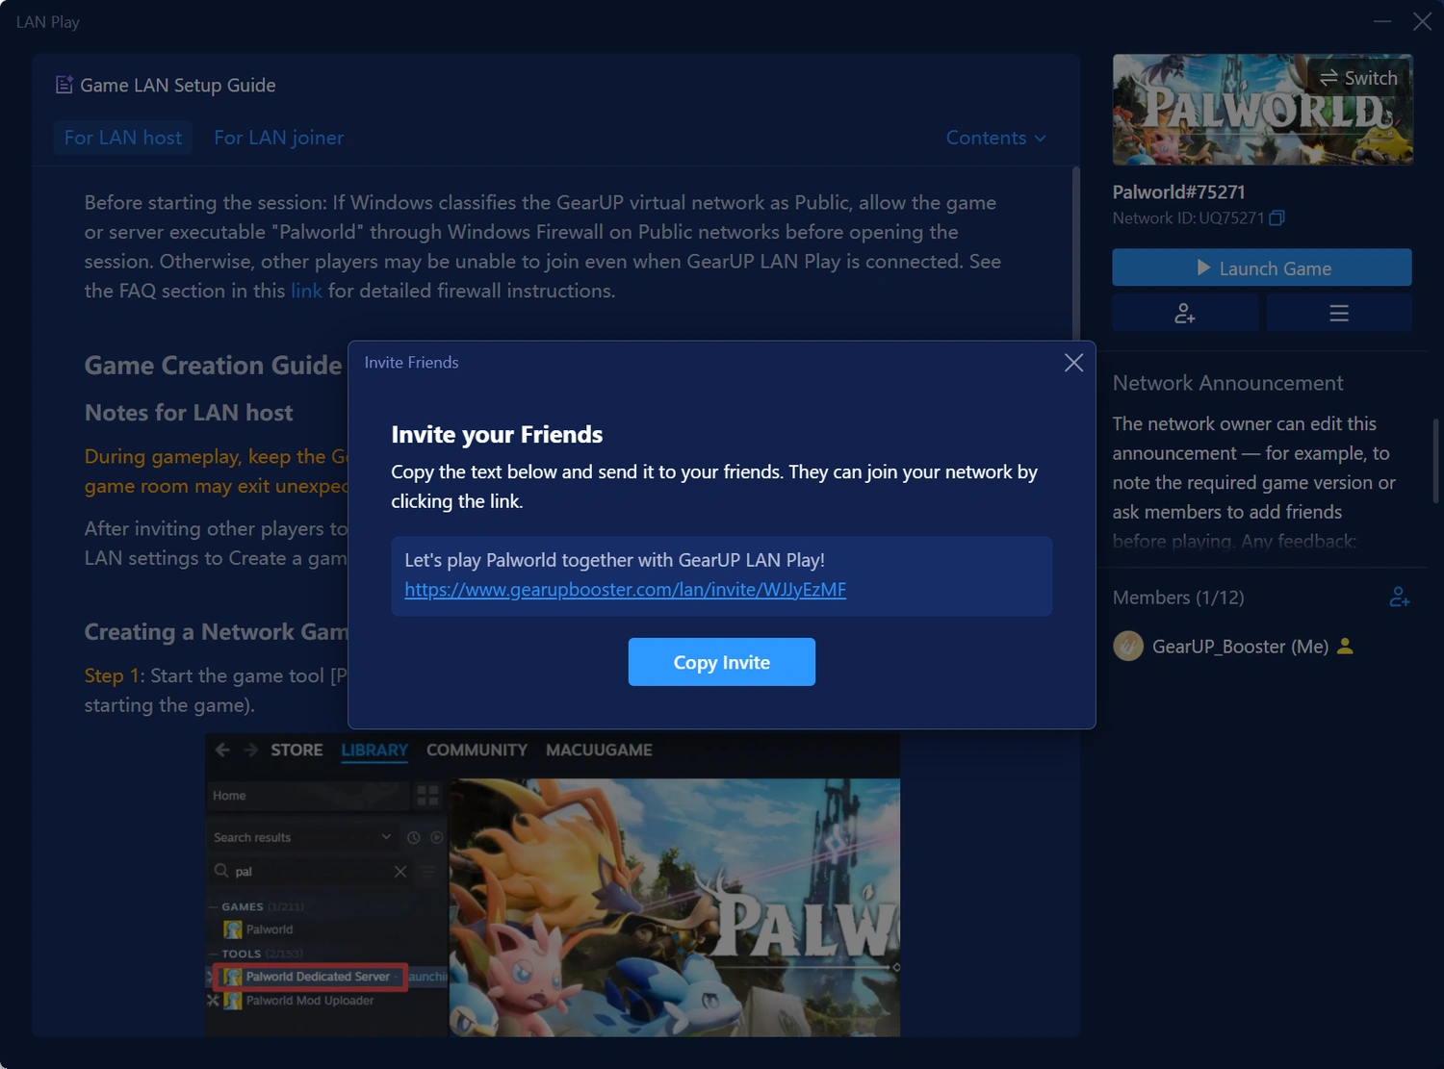This screenshot has height=1069, width=1444.
Task: Select the invite message text box
Action: [x=721, y=575]
